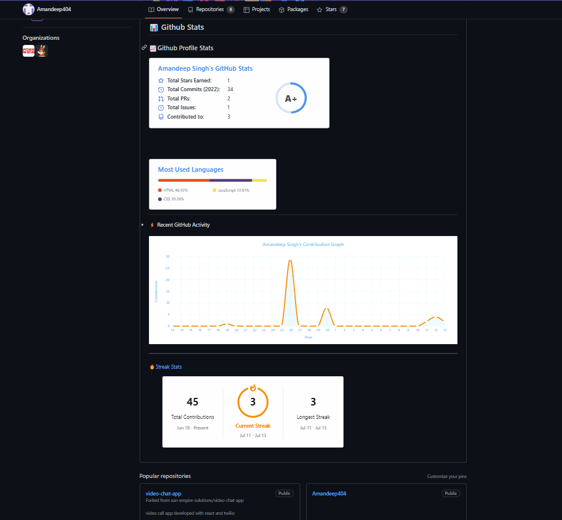Switch to the Repositories tab

coord(211,9)
